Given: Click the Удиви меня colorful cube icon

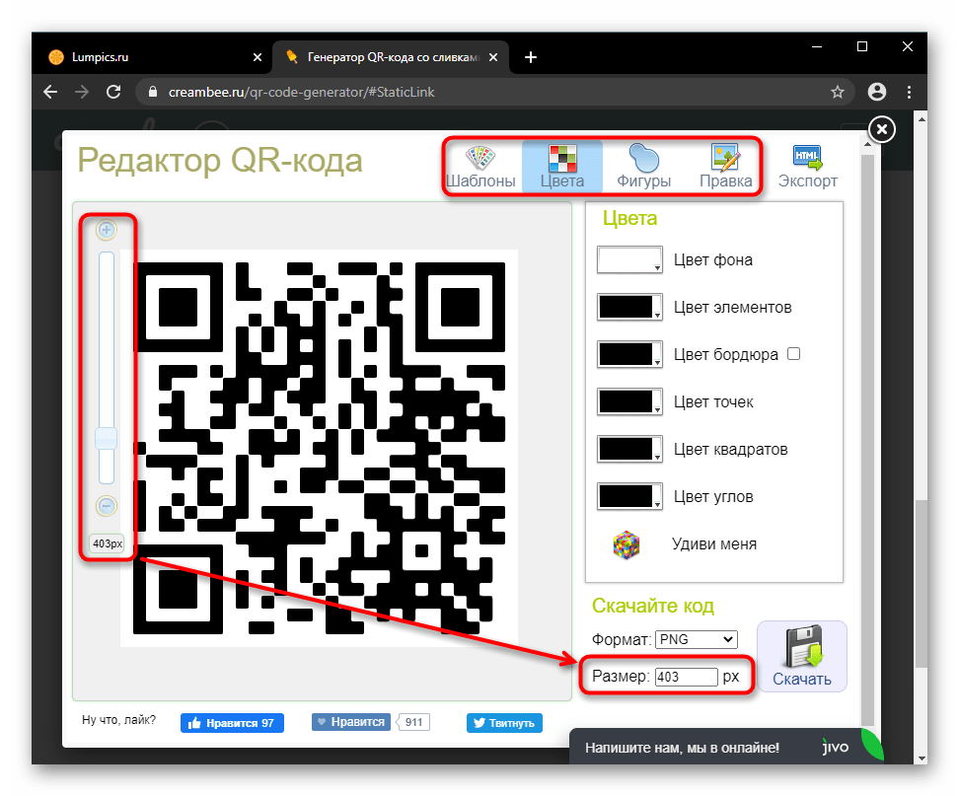Looking at the screenshot, I should pyautogui.click(x=626, y=543).
